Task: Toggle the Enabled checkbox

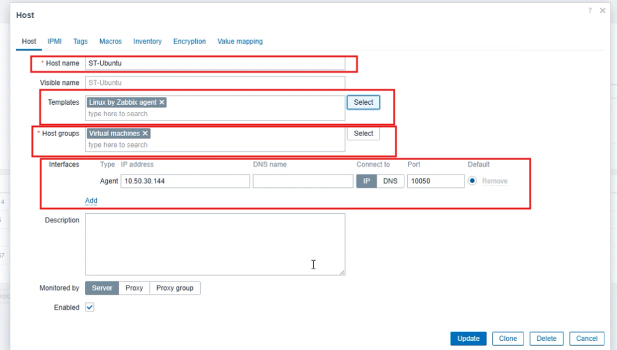Action: tap(90, 307)
